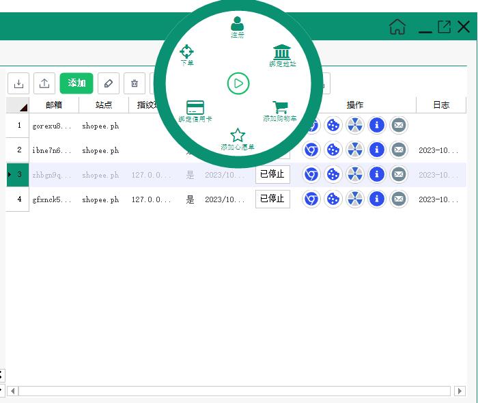Start the task with the center play button

pyautogui.click(x=238, y=83)
